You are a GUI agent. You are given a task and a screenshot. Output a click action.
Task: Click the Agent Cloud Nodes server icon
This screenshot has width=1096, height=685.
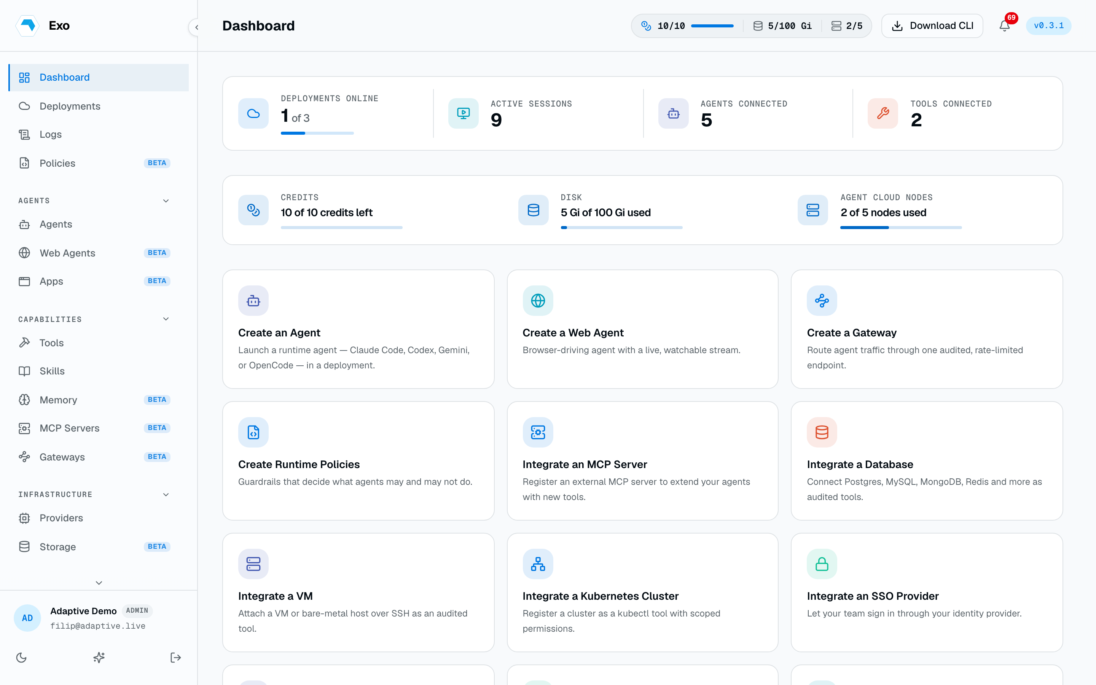click(812, 210)
